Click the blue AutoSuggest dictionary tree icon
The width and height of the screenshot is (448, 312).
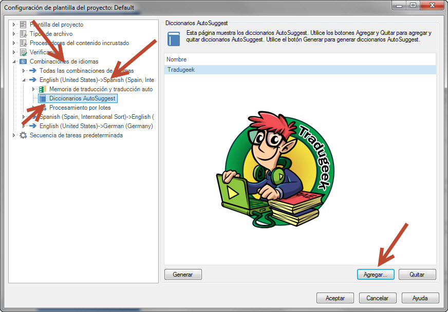[43, 98]
